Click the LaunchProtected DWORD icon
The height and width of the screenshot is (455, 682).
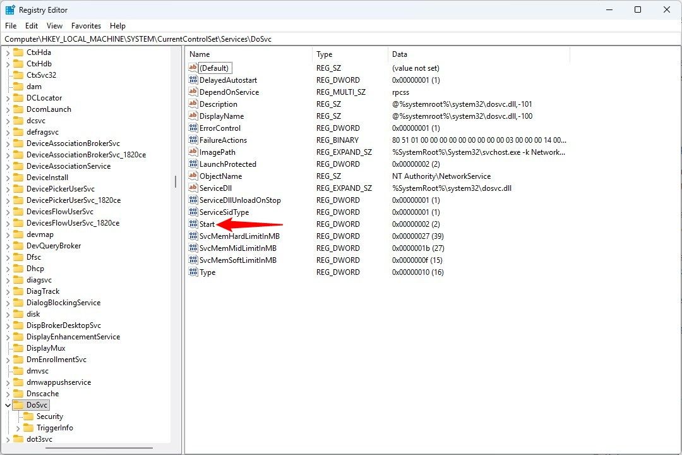(x=193, y=164)
